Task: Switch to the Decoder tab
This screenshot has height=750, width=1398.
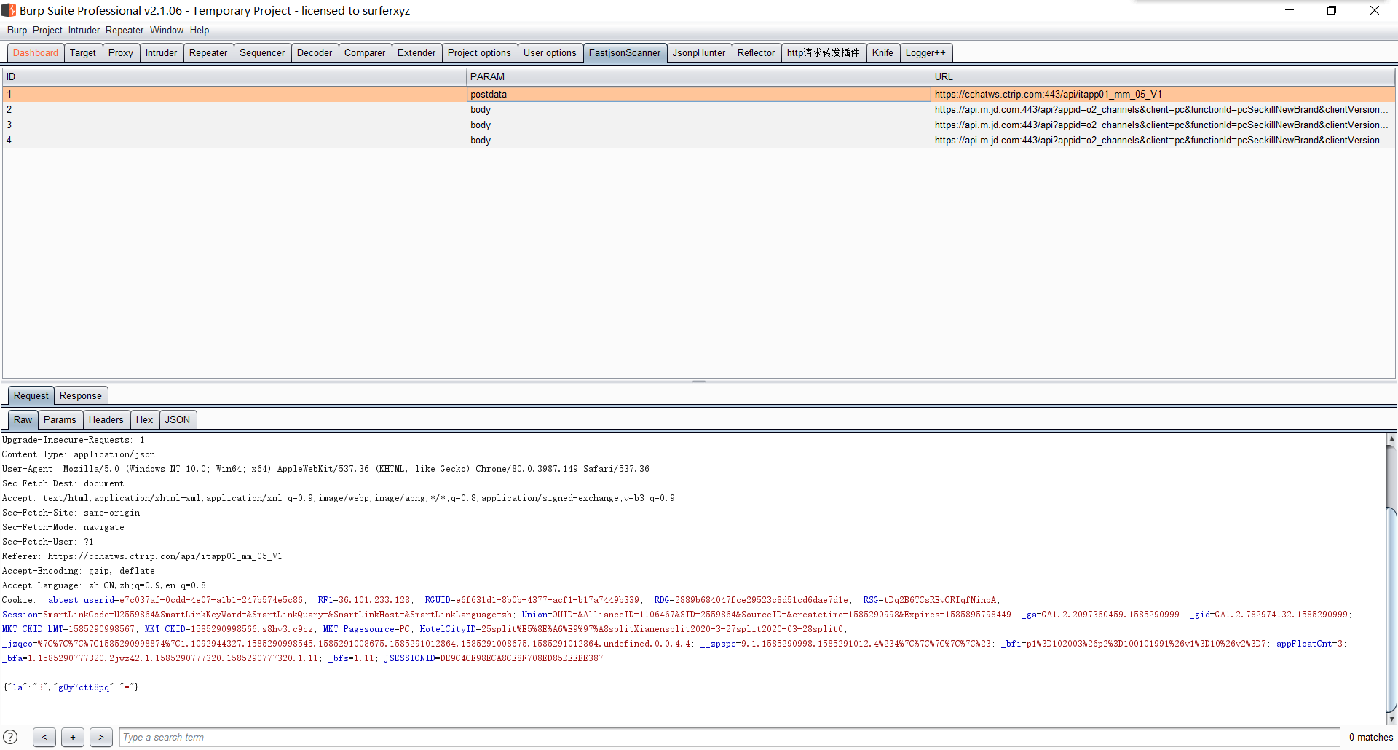Action: [315, 52]
